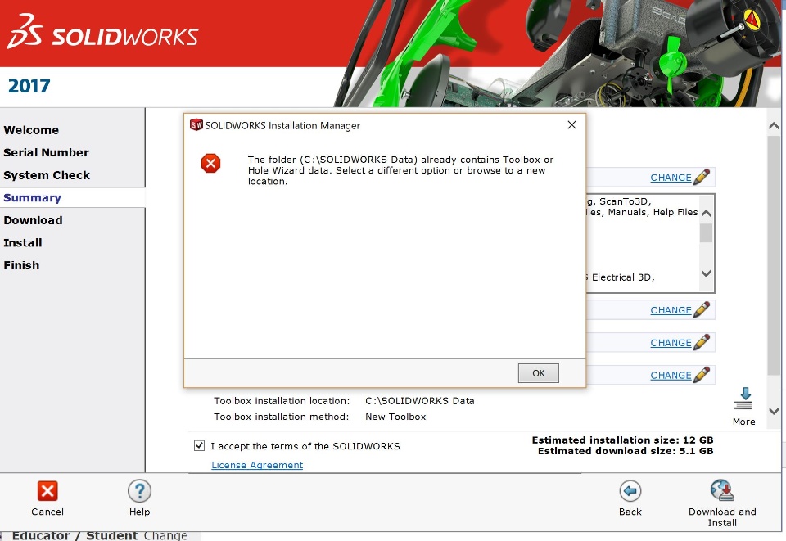Select the Install step in the sidebar
The height and width of the screenshot is (541, 786).
pos(23,243)
